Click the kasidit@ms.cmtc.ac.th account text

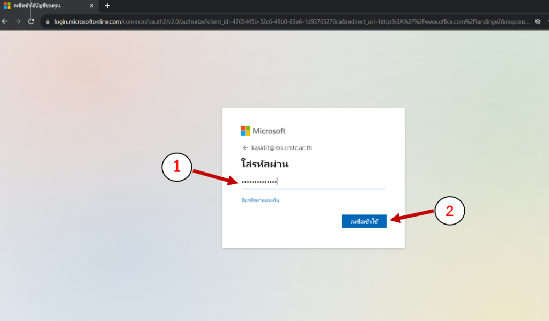pyautogui.click(x=281, y=148)
